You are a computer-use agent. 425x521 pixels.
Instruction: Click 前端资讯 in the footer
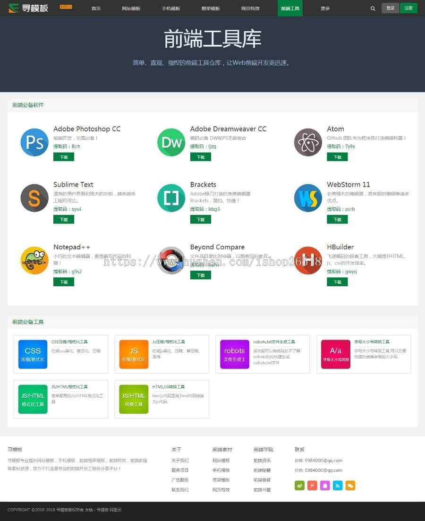(262, 461)
